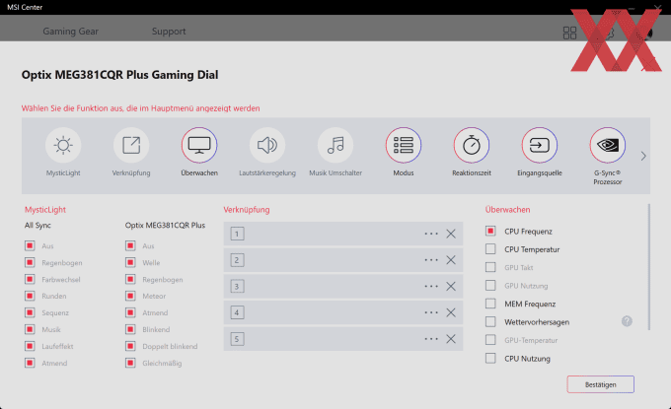Open options dots for shortcut slot 4
This screenshot has width=671, height=409.
pos(431,312)
